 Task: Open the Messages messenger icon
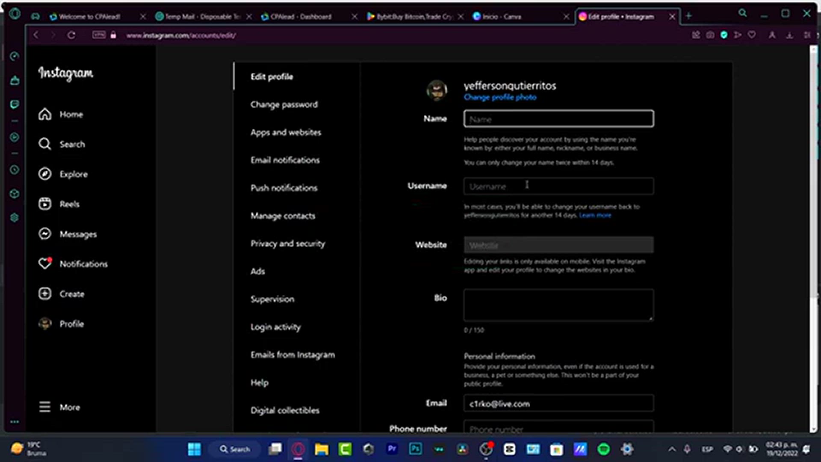(x=45, y=234)
